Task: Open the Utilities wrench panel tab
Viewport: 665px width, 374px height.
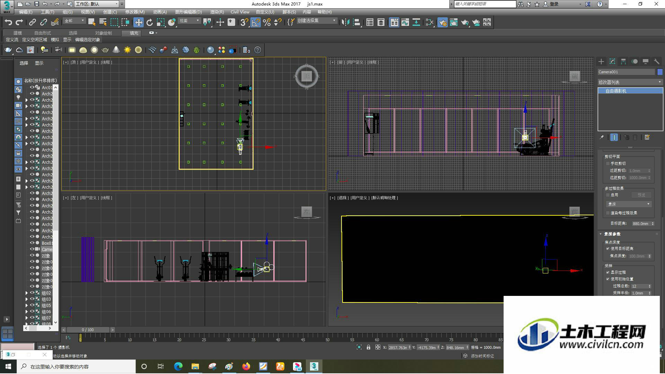Action: coord(657,62)
